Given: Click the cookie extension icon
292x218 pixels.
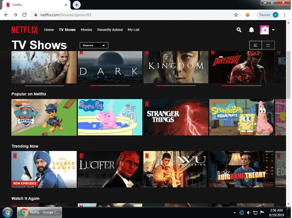Looking at the screenshot, I should 247,15.
